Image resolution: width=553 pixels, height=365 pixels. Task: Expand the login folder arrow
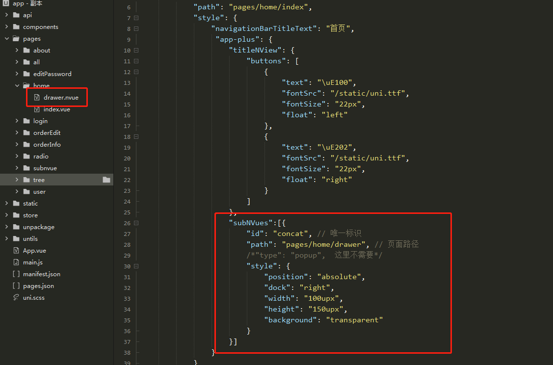[17, 121]
